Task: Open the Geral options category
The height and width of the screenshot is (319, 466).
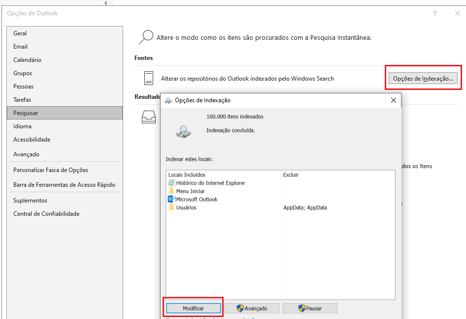Action: point(65,33)
